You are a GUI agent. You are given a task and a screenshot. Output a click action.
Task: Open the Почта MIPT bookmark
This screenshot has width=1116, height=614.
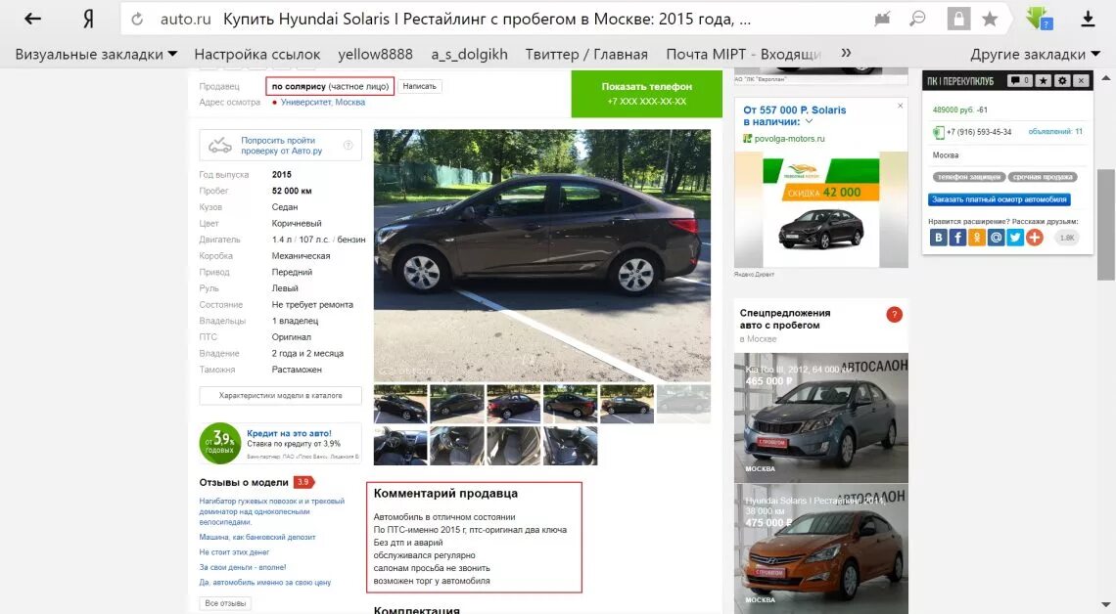click(744, 54)
